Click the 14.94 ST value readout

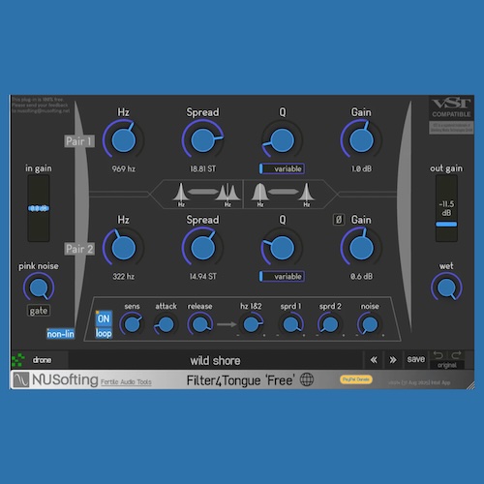click(x=202, y=276)
